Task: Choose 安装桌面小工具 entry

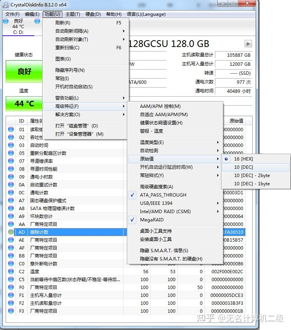Action: point(175,239)
